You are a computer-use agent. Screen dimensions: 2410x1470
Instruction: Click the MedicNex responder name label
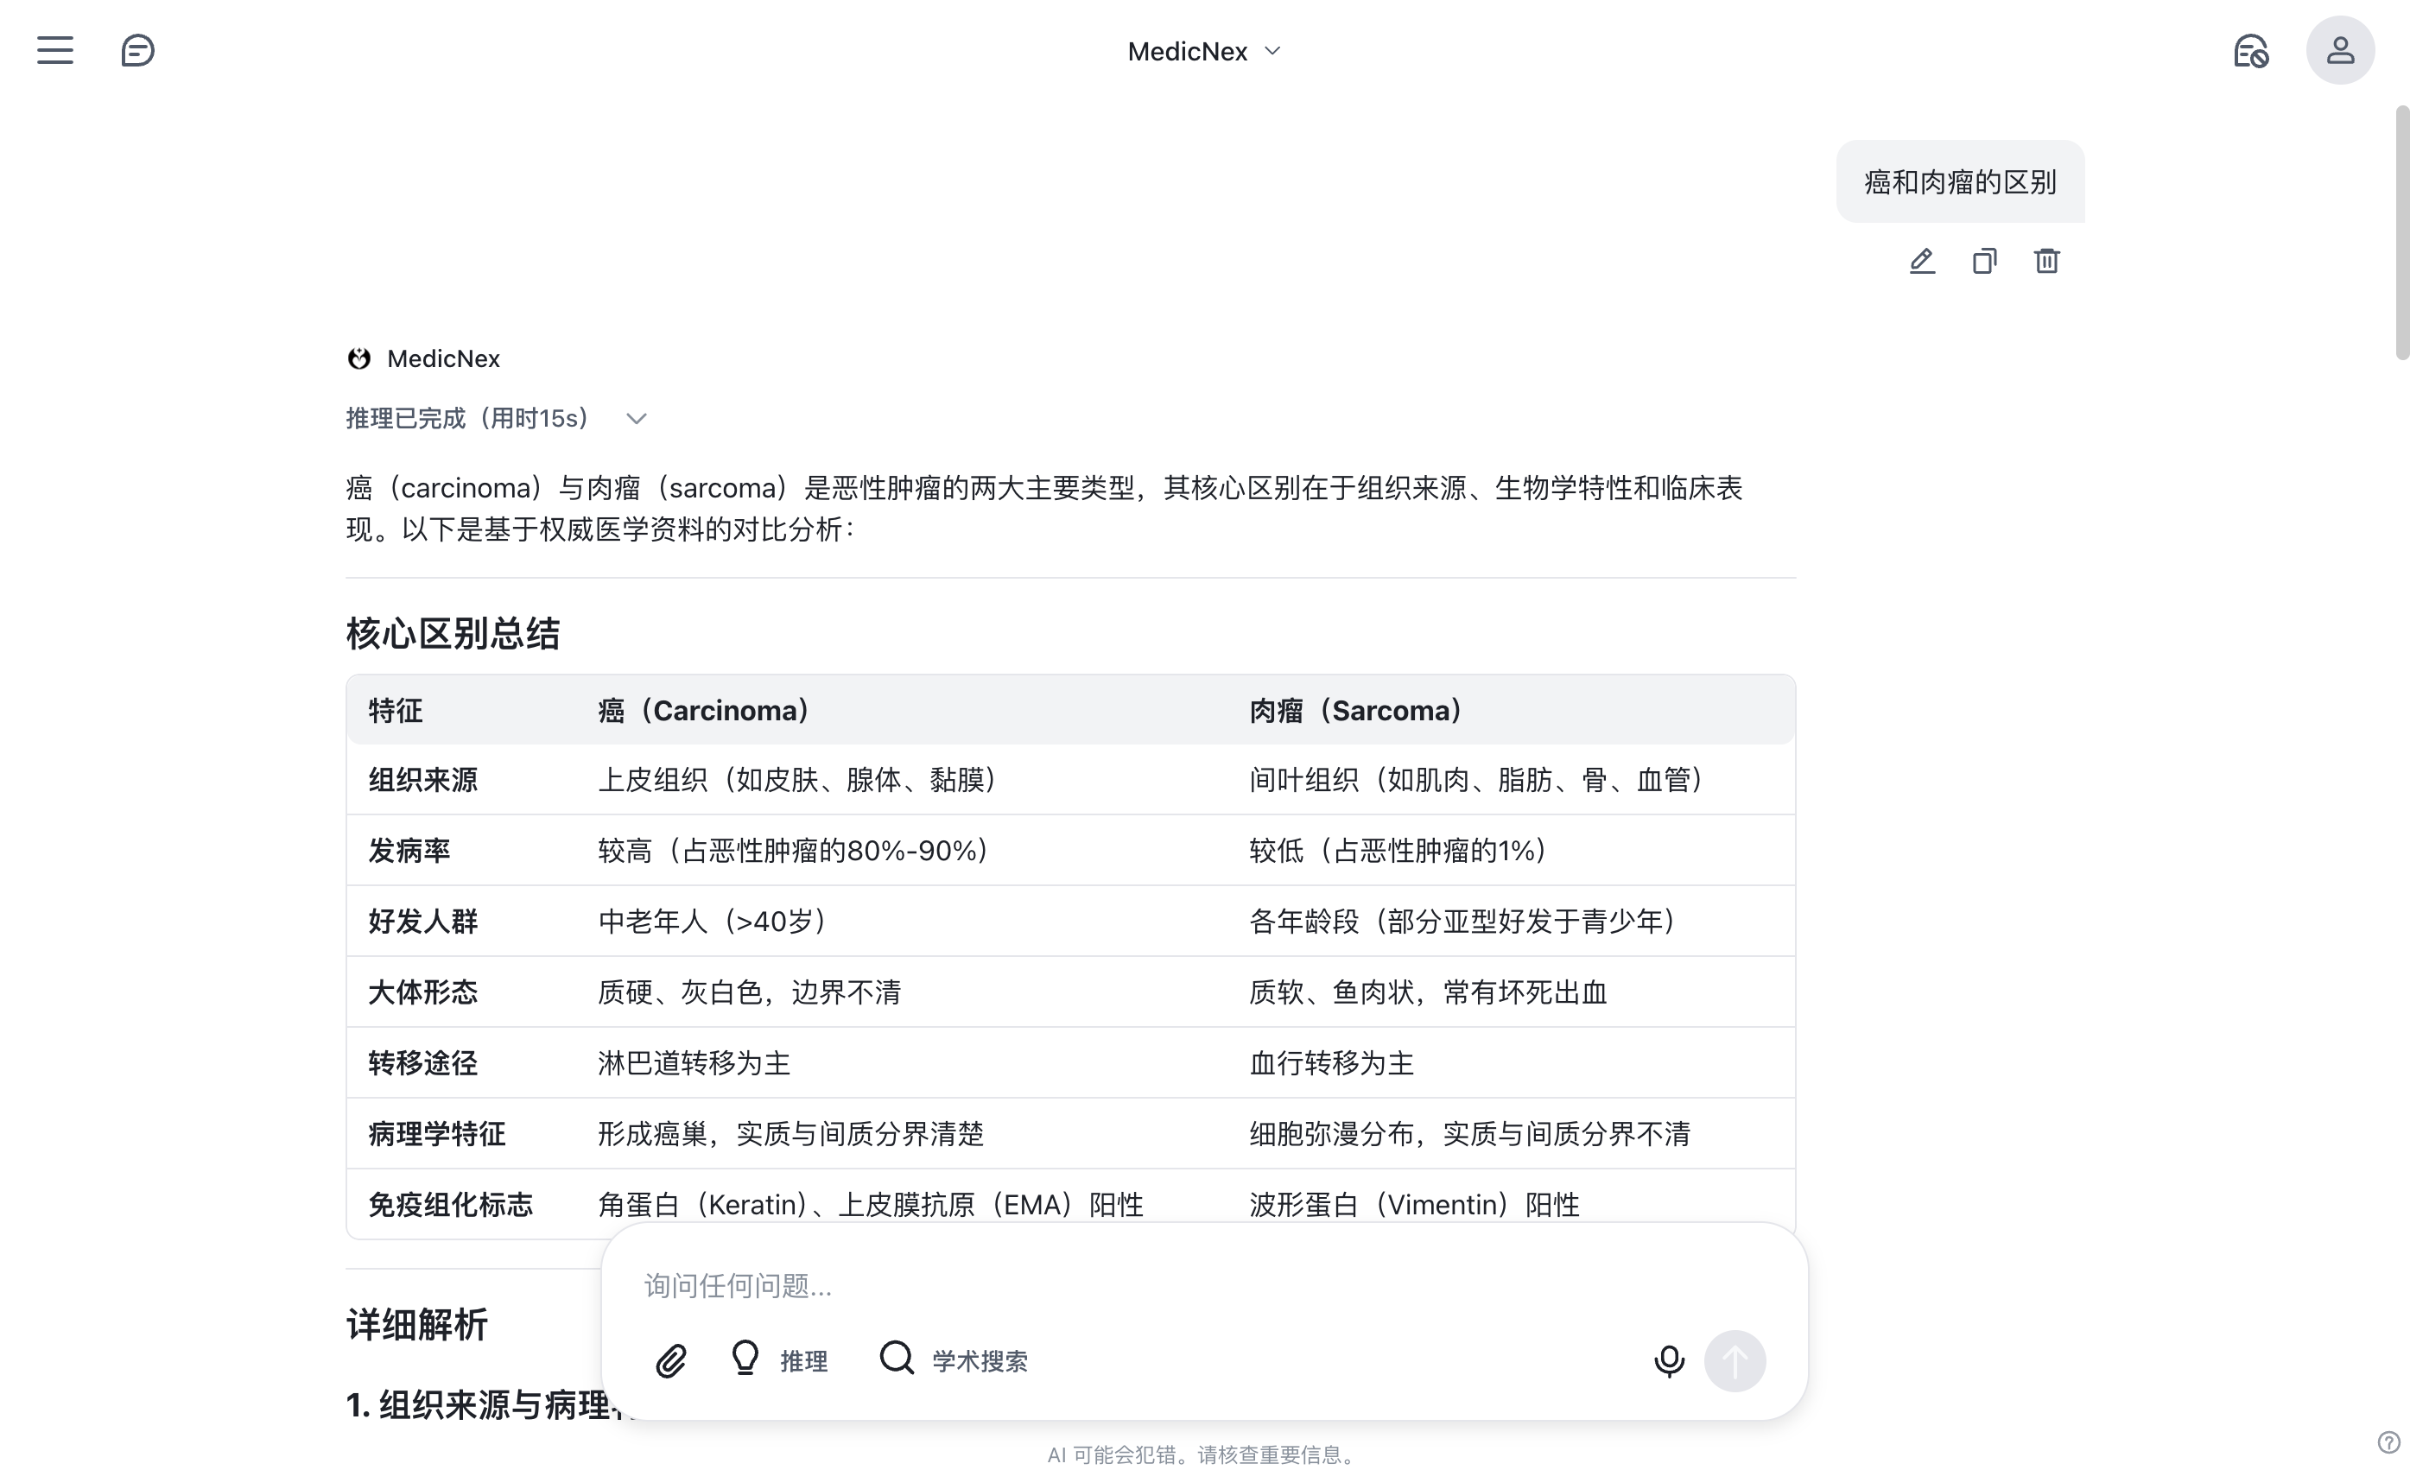[443, 359]
